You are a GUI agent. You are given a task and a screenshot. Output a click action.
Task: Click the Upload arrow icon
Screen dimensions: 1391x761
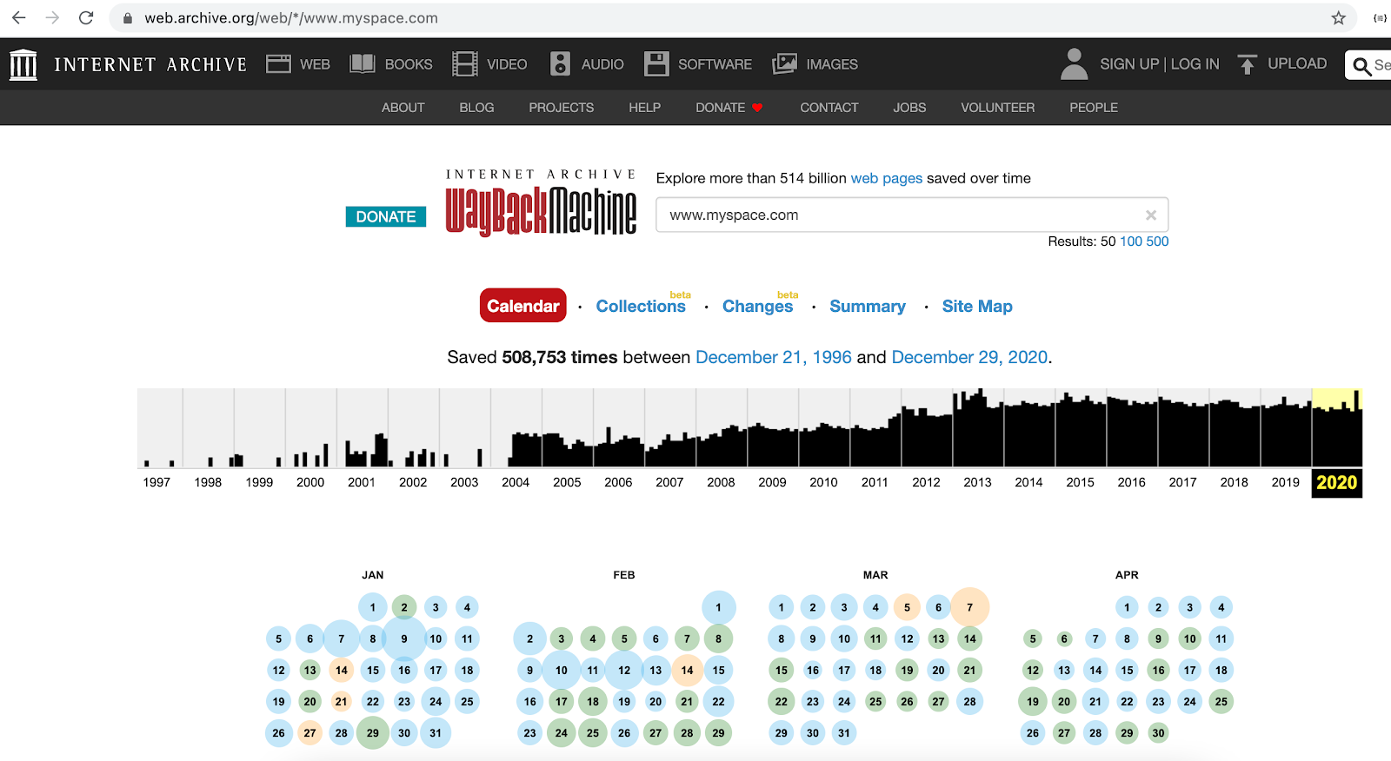[1247, 64]
